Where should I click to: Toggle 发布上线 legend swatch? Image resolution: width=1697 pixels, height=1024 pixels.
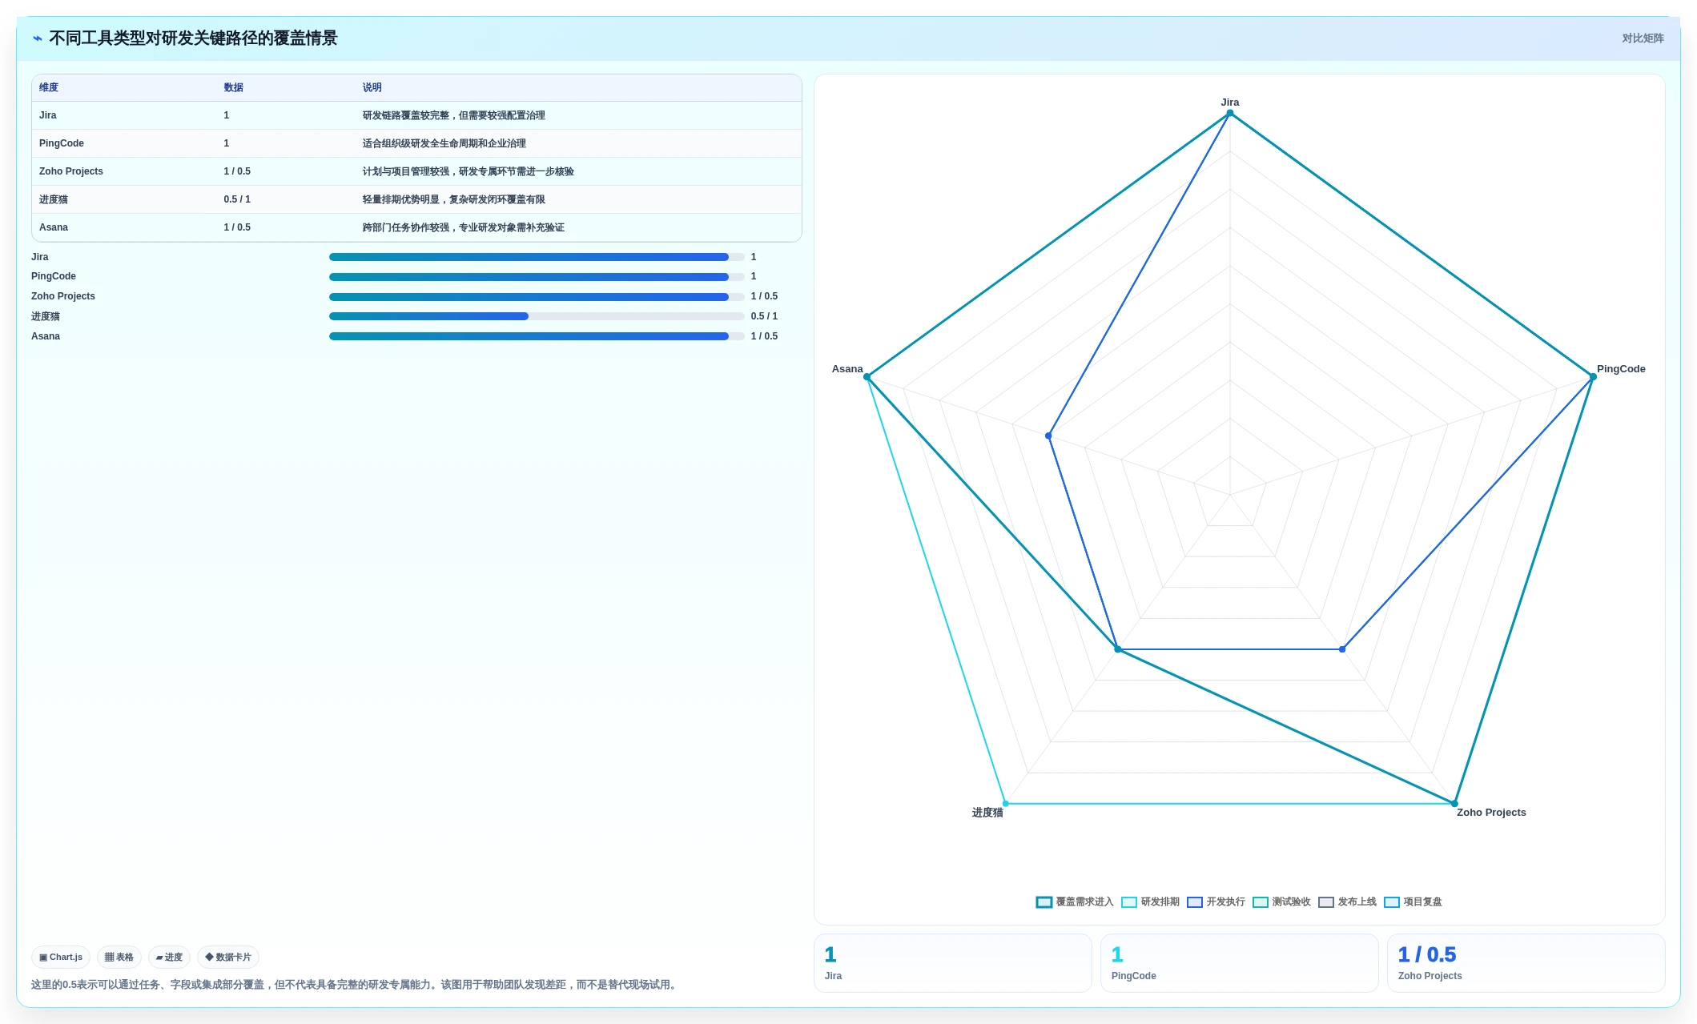point(1326,902)
